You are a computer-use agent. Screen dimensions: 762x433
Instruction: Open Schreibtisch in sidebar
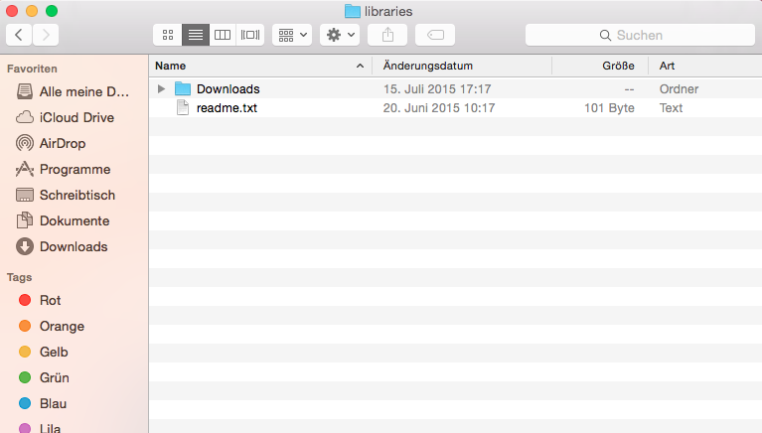pyautogui.click(x=74, y=195)
